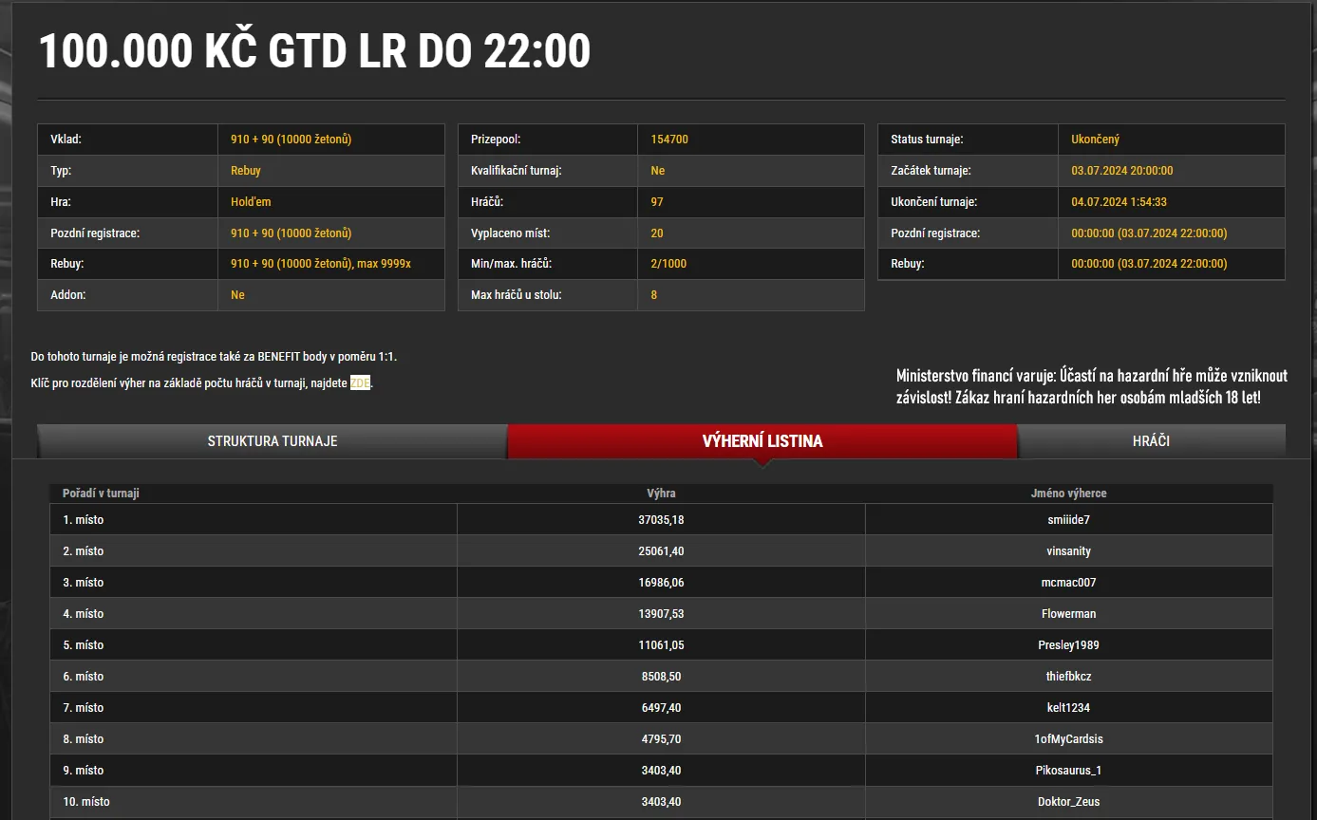This screenshot has width=1317, height=820.
Task: Switch to the HRÁČI tab
Action: click(1152, 440)
